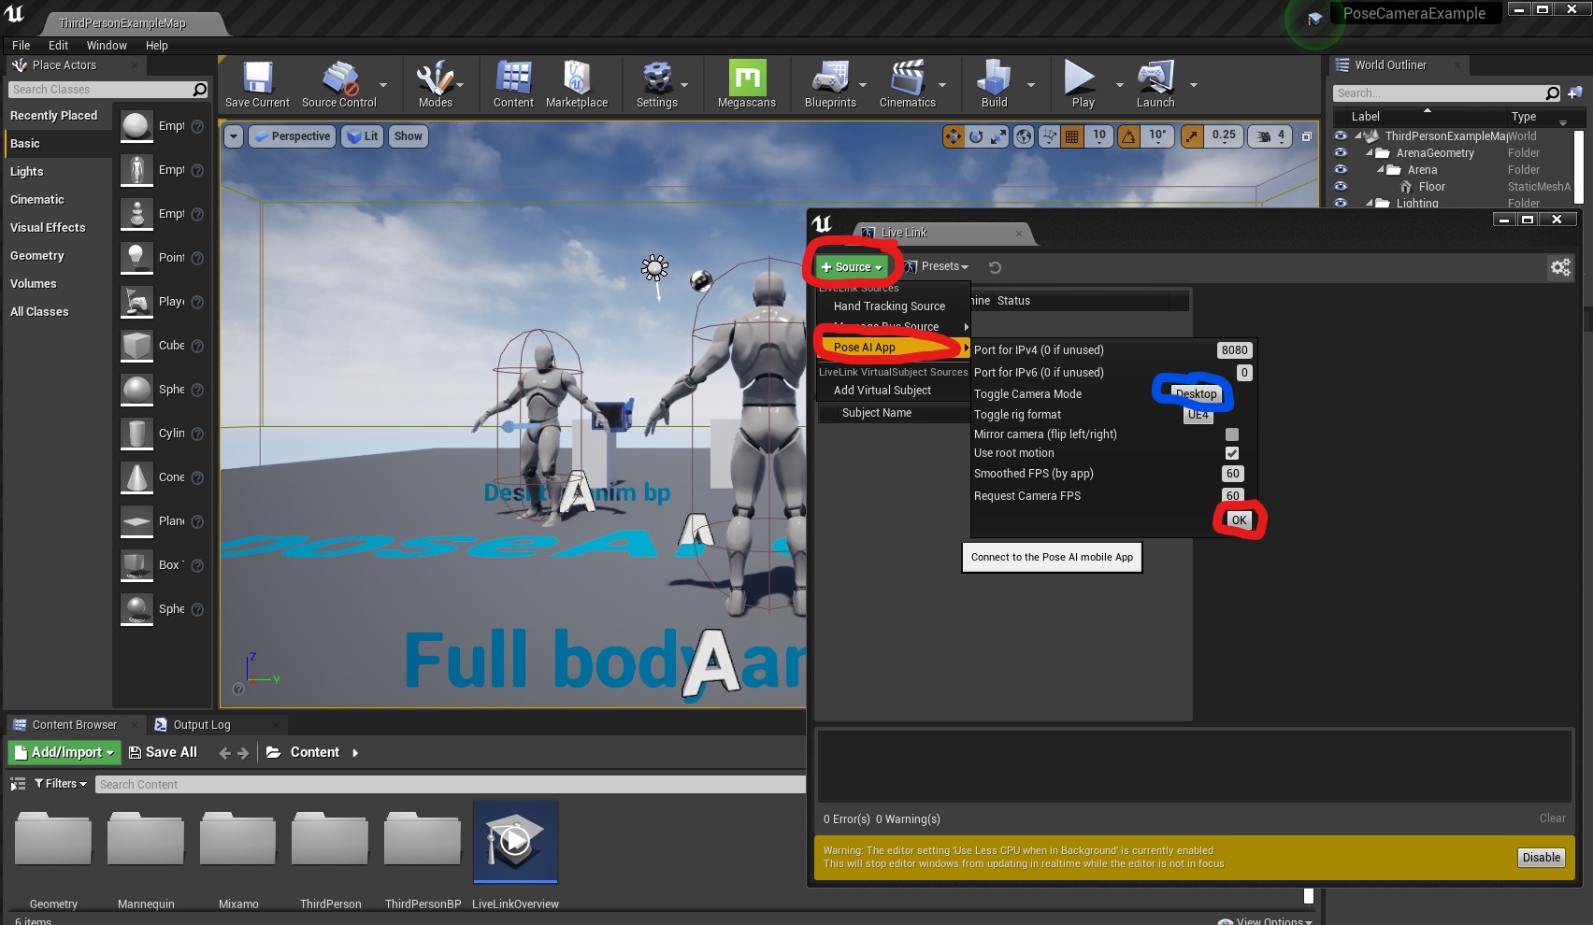This screenshot has height=925, width=1593.
Task: Uncheck the Use root motion checkbox
Action: 1232,453
